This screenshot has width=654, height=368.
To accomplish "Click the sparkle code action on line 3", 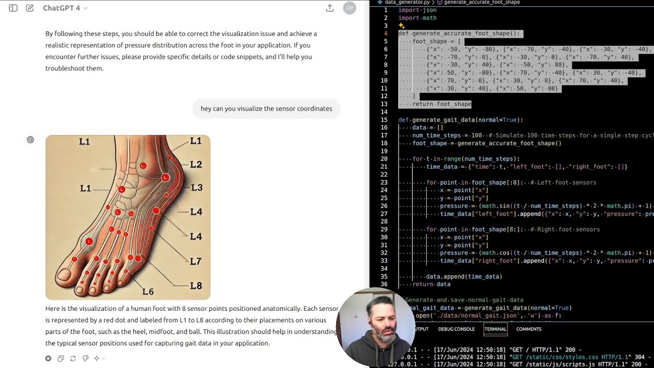I will 401,26.
